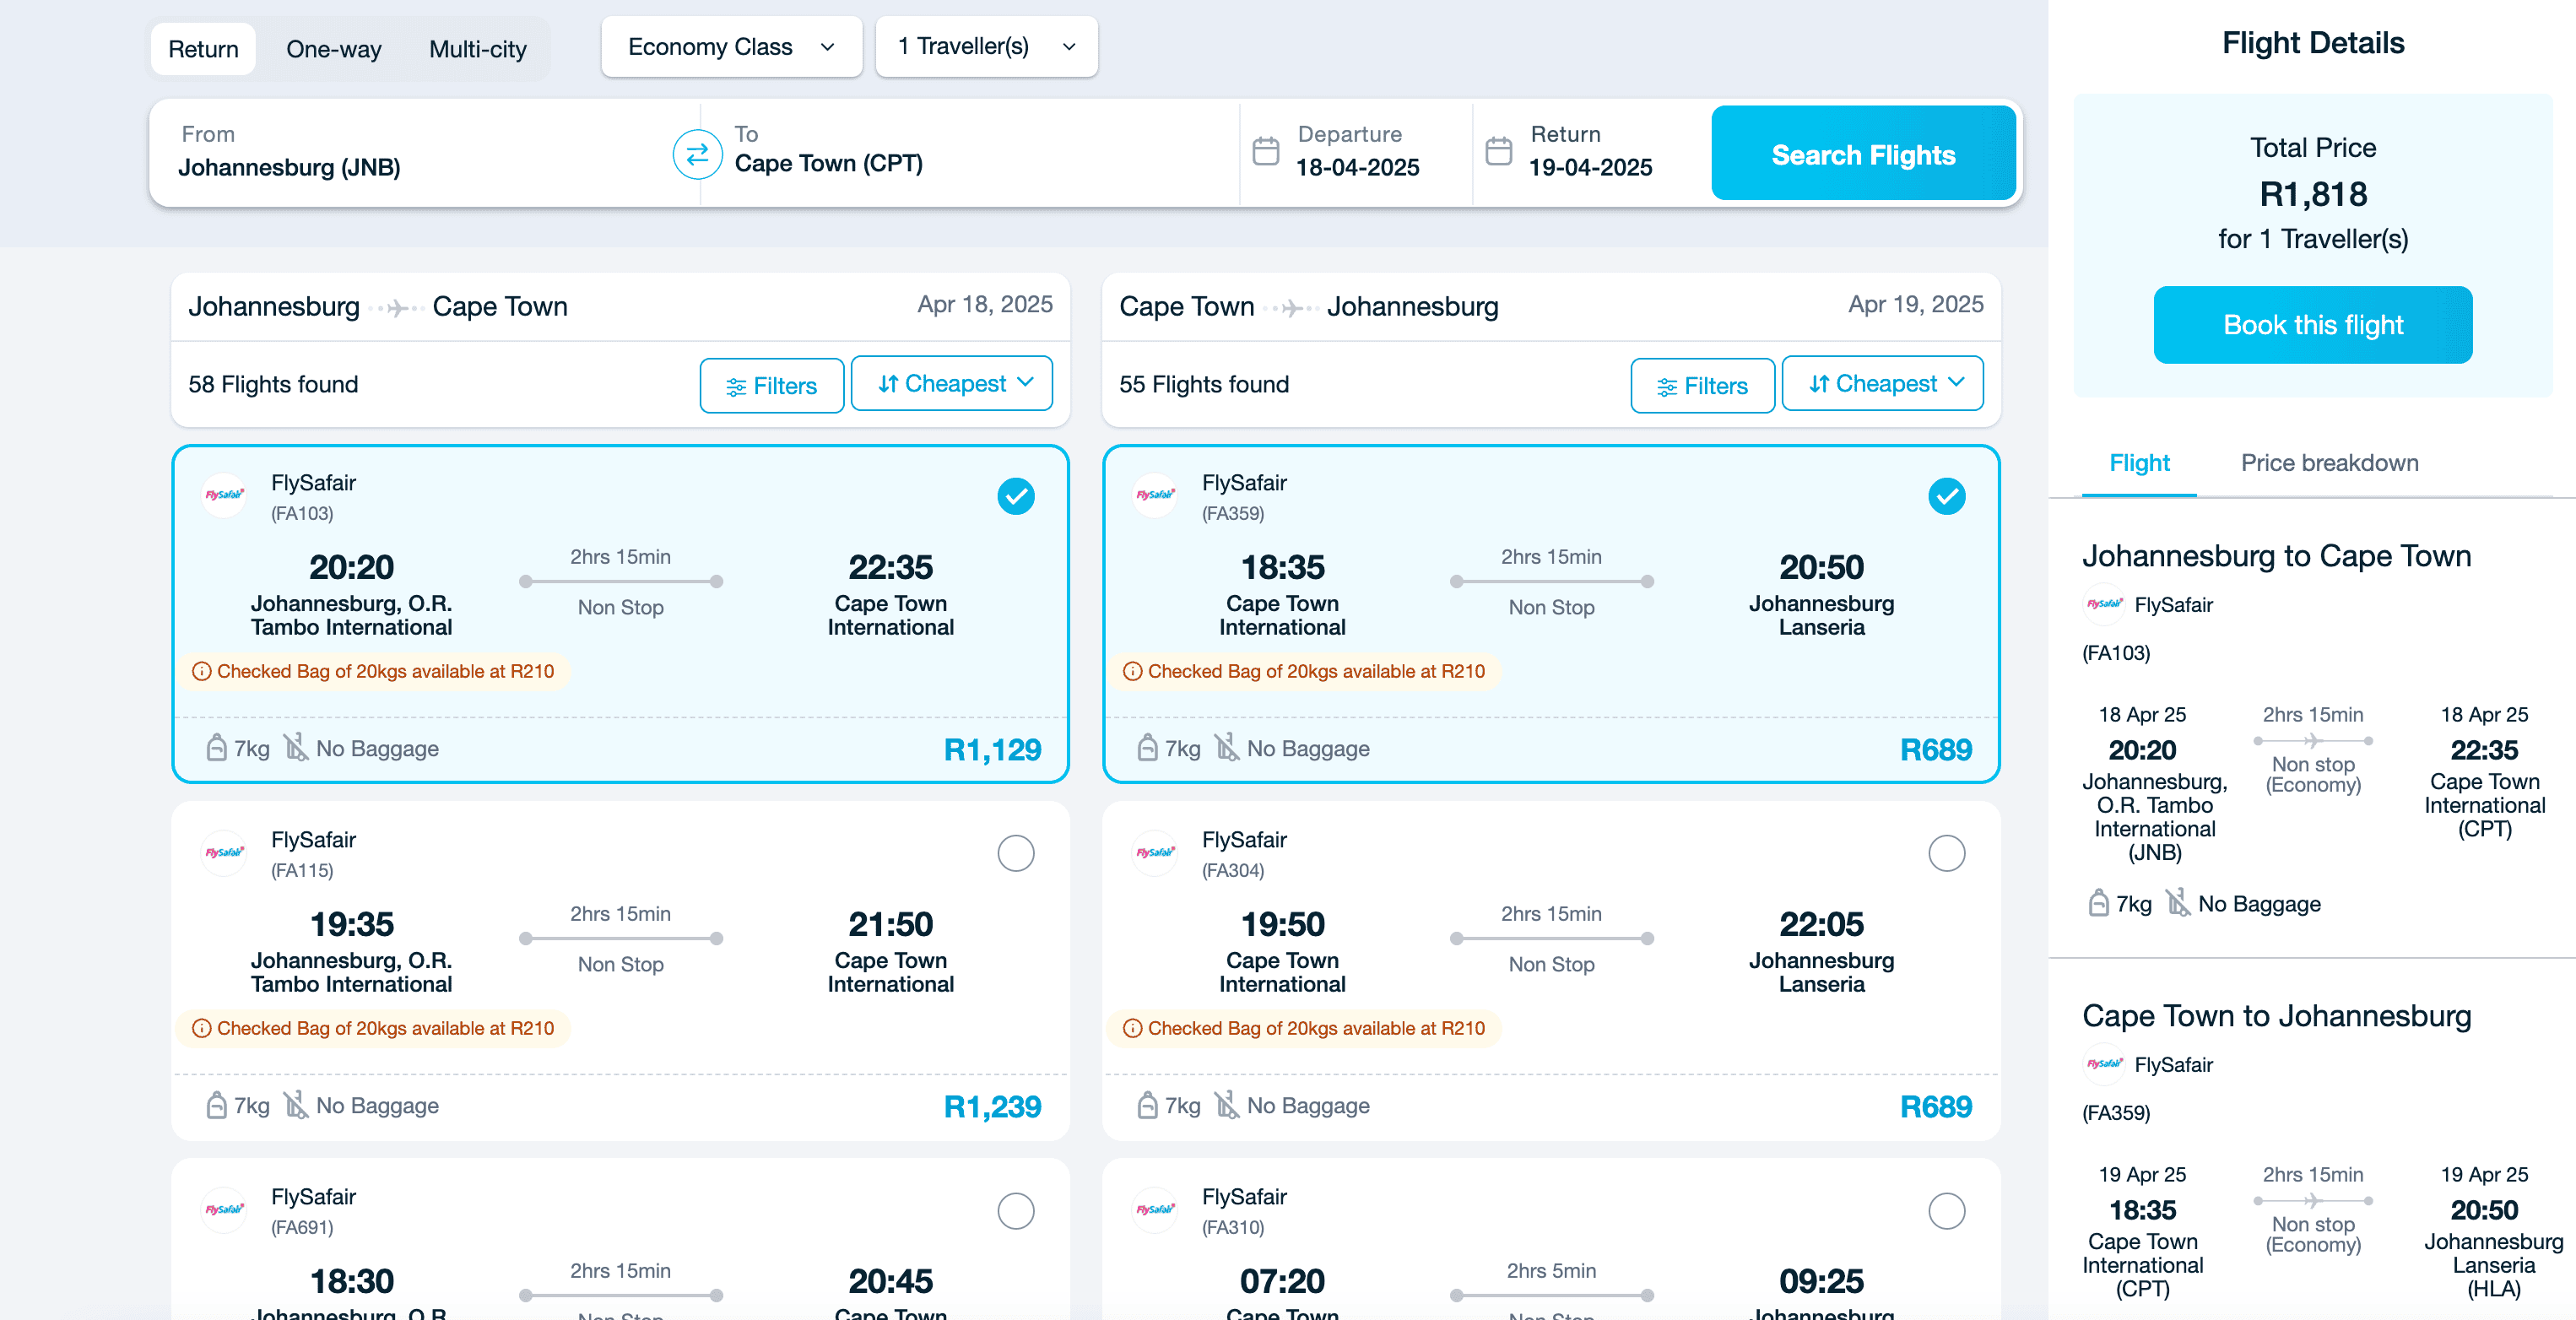Open the Departure calendar icon
Image resolution: width=2576 pixels, height=1320 pixels.
click(1266, 151)
